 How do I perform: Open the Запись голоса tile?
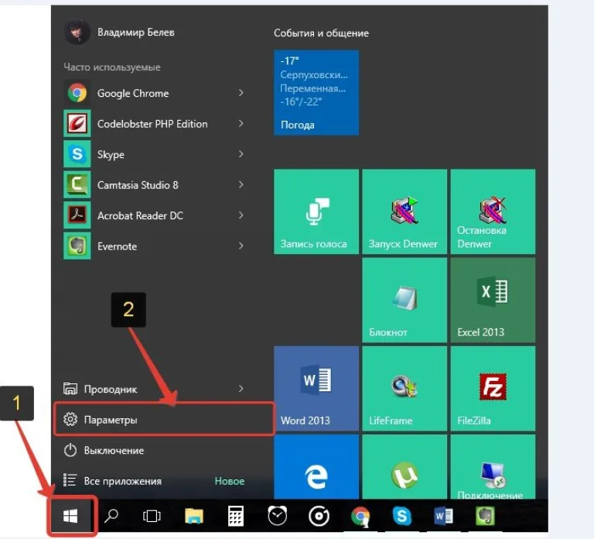(316, 211)
